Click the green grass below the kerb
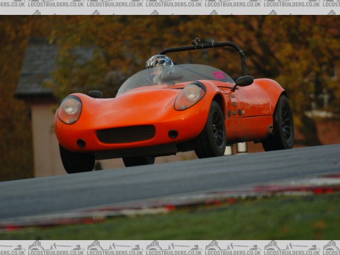340x255 pixels. (x=212, y=223)
